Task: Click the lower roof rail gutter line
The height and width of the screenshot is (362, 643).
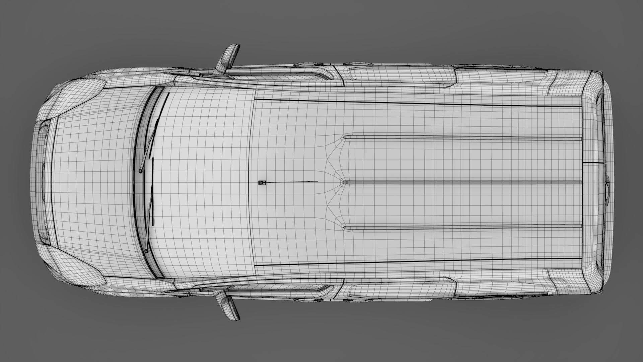Action: tap(419, 261)
